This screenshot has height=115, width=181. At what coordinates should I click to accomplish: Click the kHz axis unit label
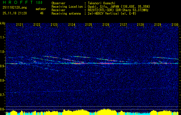pos(3,23)
